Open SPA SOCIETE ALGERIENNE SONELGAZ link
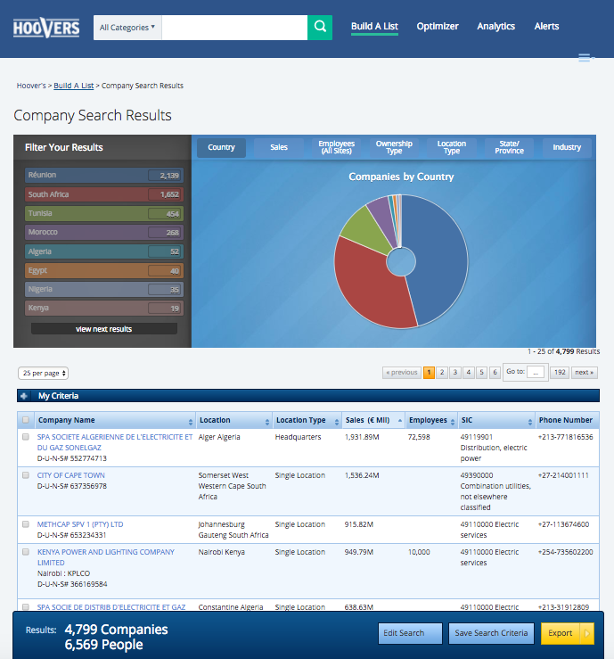 click(x=115, y=442)
